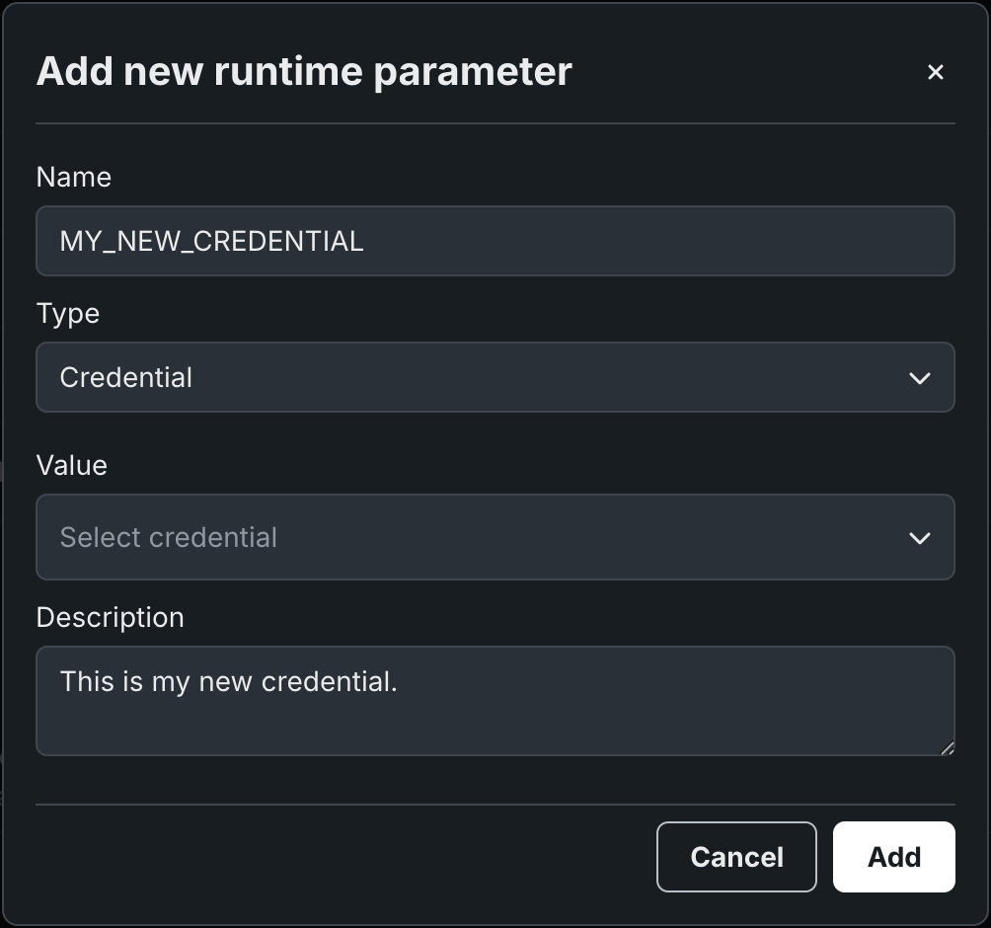Click the Value field label
The image size is (991, 928).
tap(71, 466)
